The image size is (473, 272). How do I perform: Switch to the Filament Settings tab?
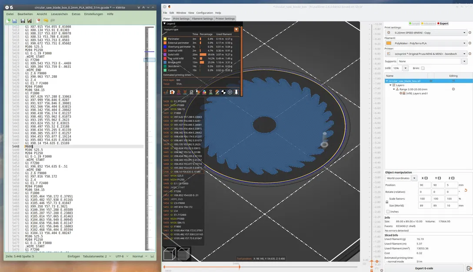coord(202,19)
